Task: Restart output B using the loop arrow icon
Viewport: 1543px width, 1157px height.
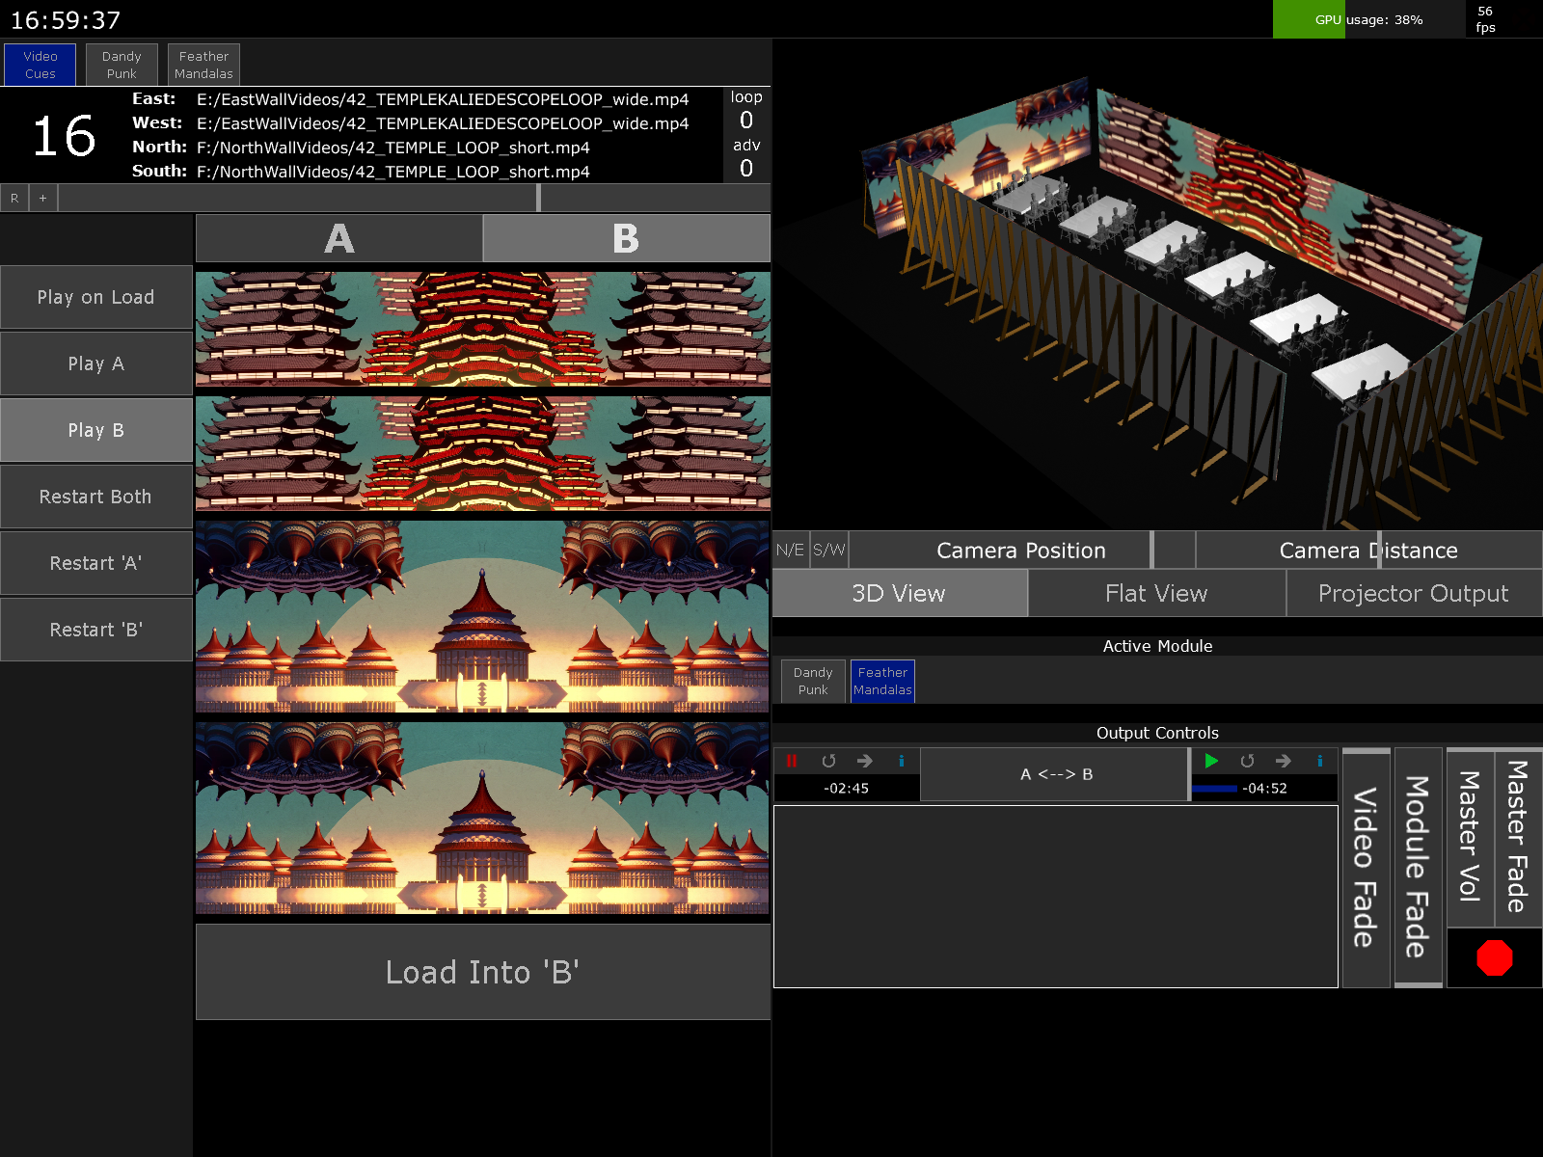Action: pos(1247,761)
